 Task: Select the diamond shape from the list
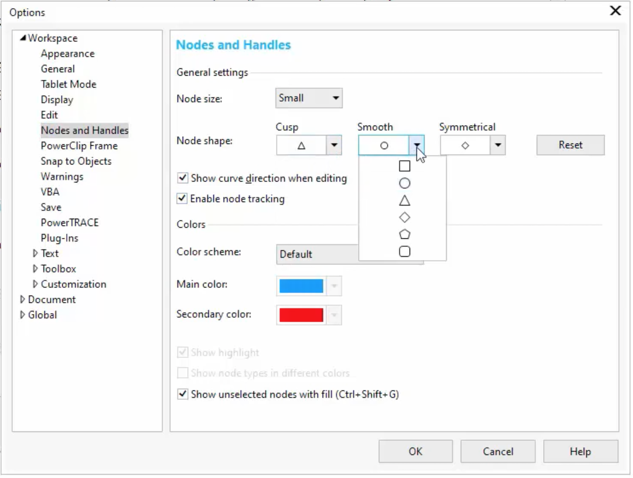click(x=404, y=218)
